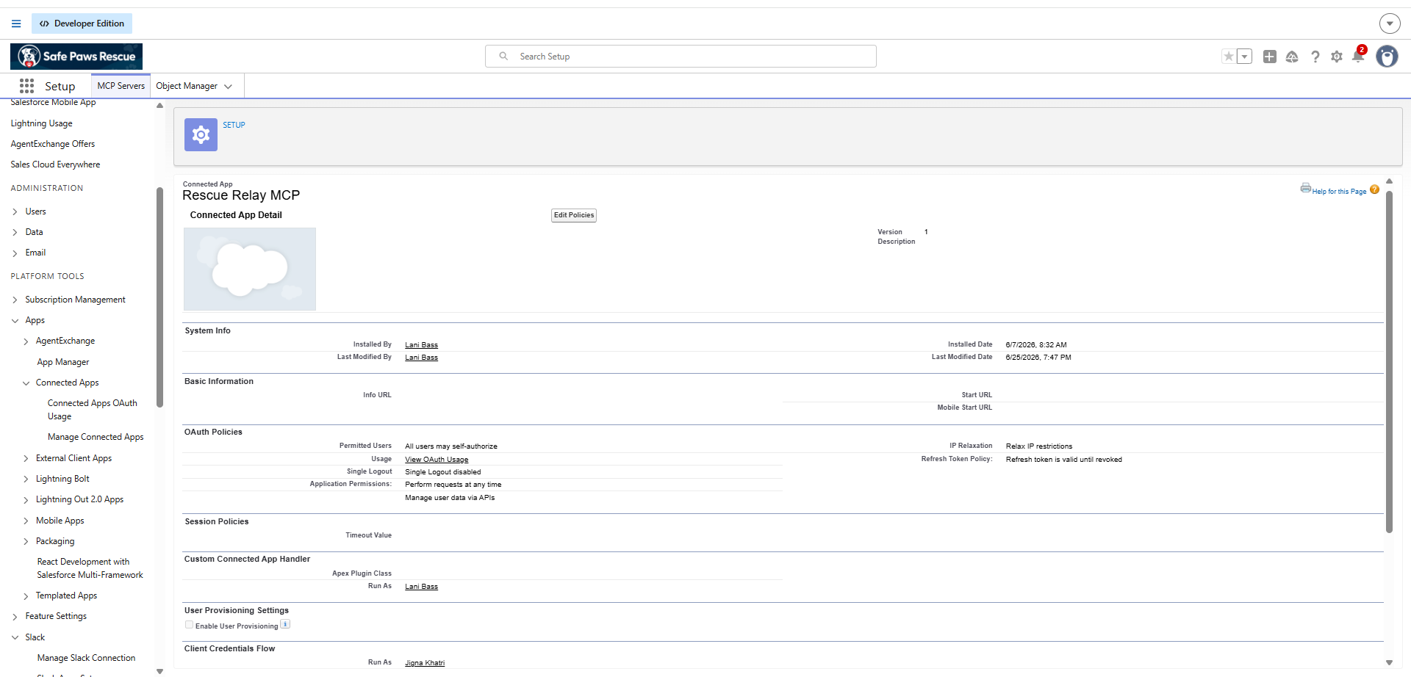Open Manage Slack Connection
This screenshot has width=1411, height=677.
[x=87, y=658]
